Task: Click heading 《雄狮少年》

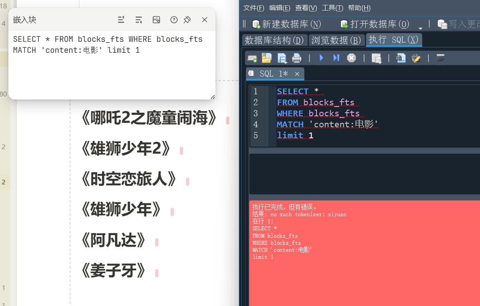Action: [x=121, y=210]
